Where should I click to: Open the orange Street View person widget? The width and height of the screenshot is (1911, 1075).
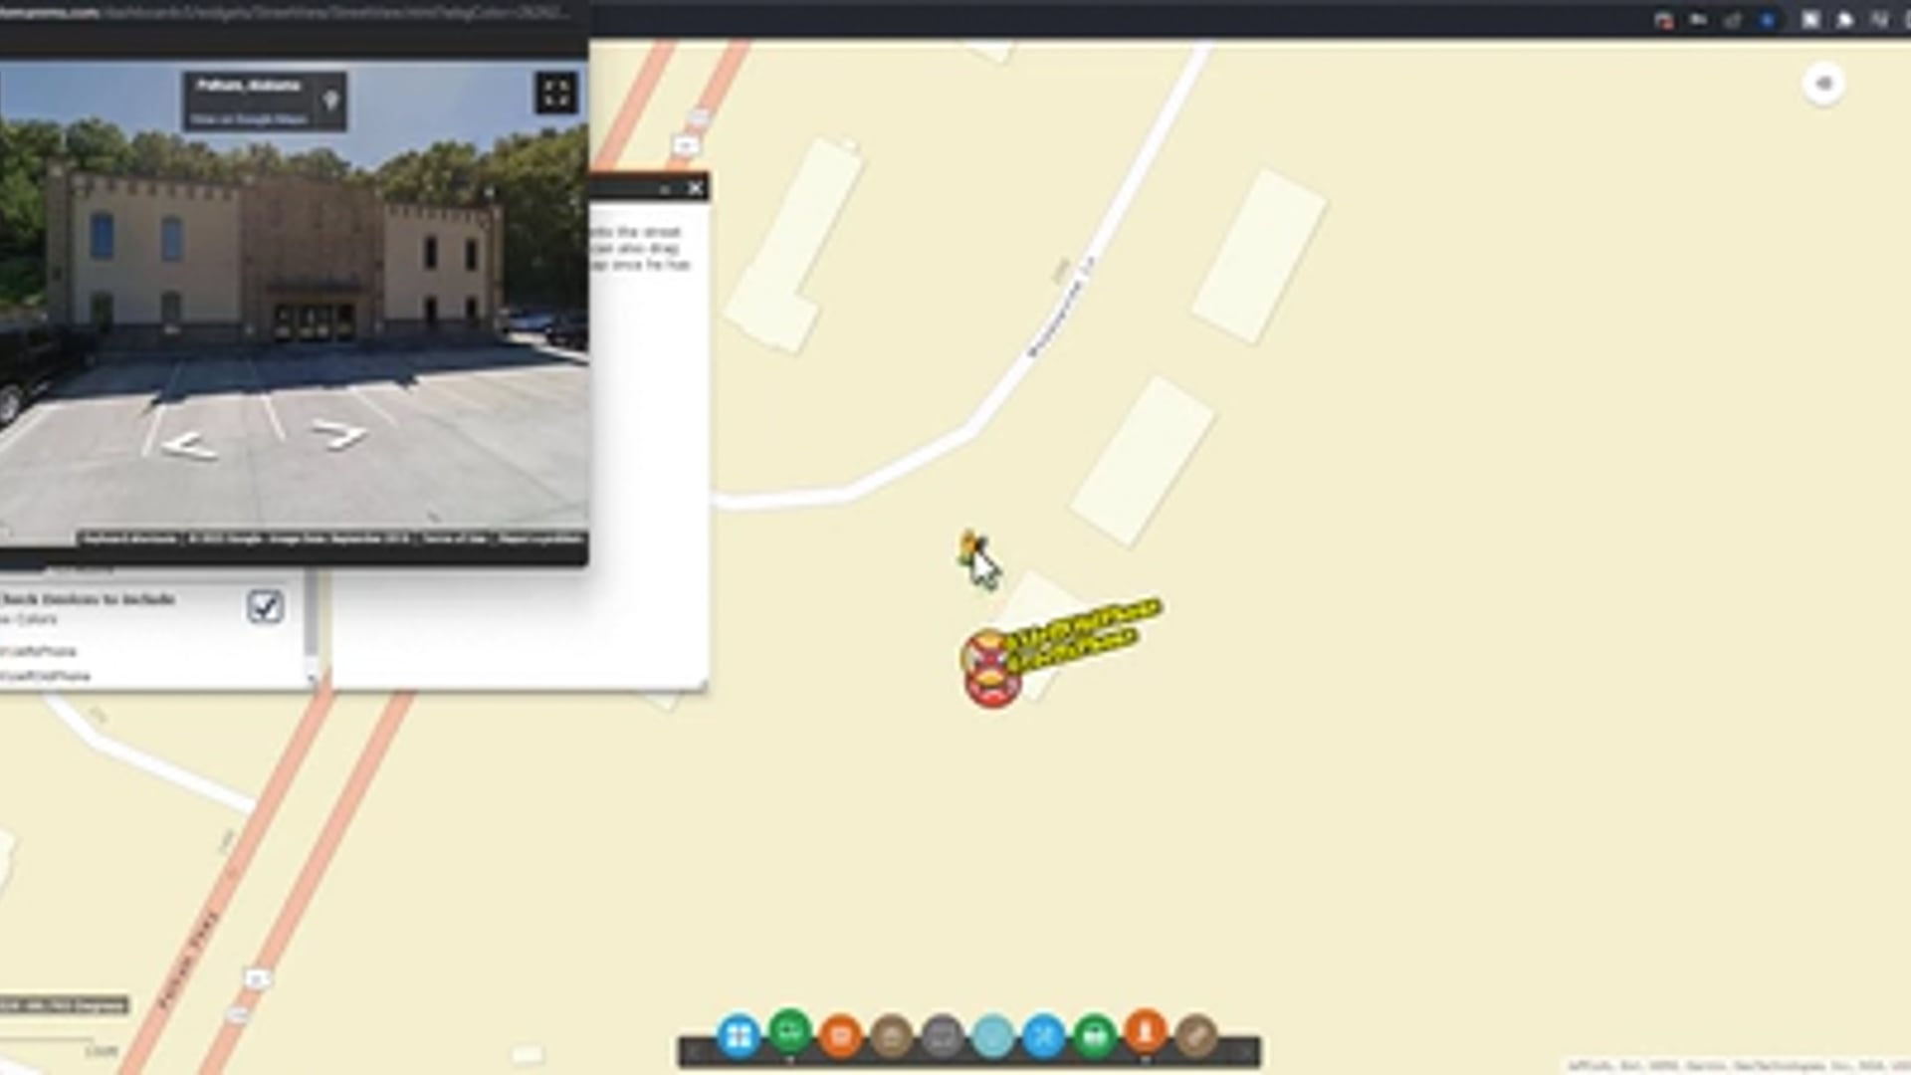[x=1146, y=1031]
